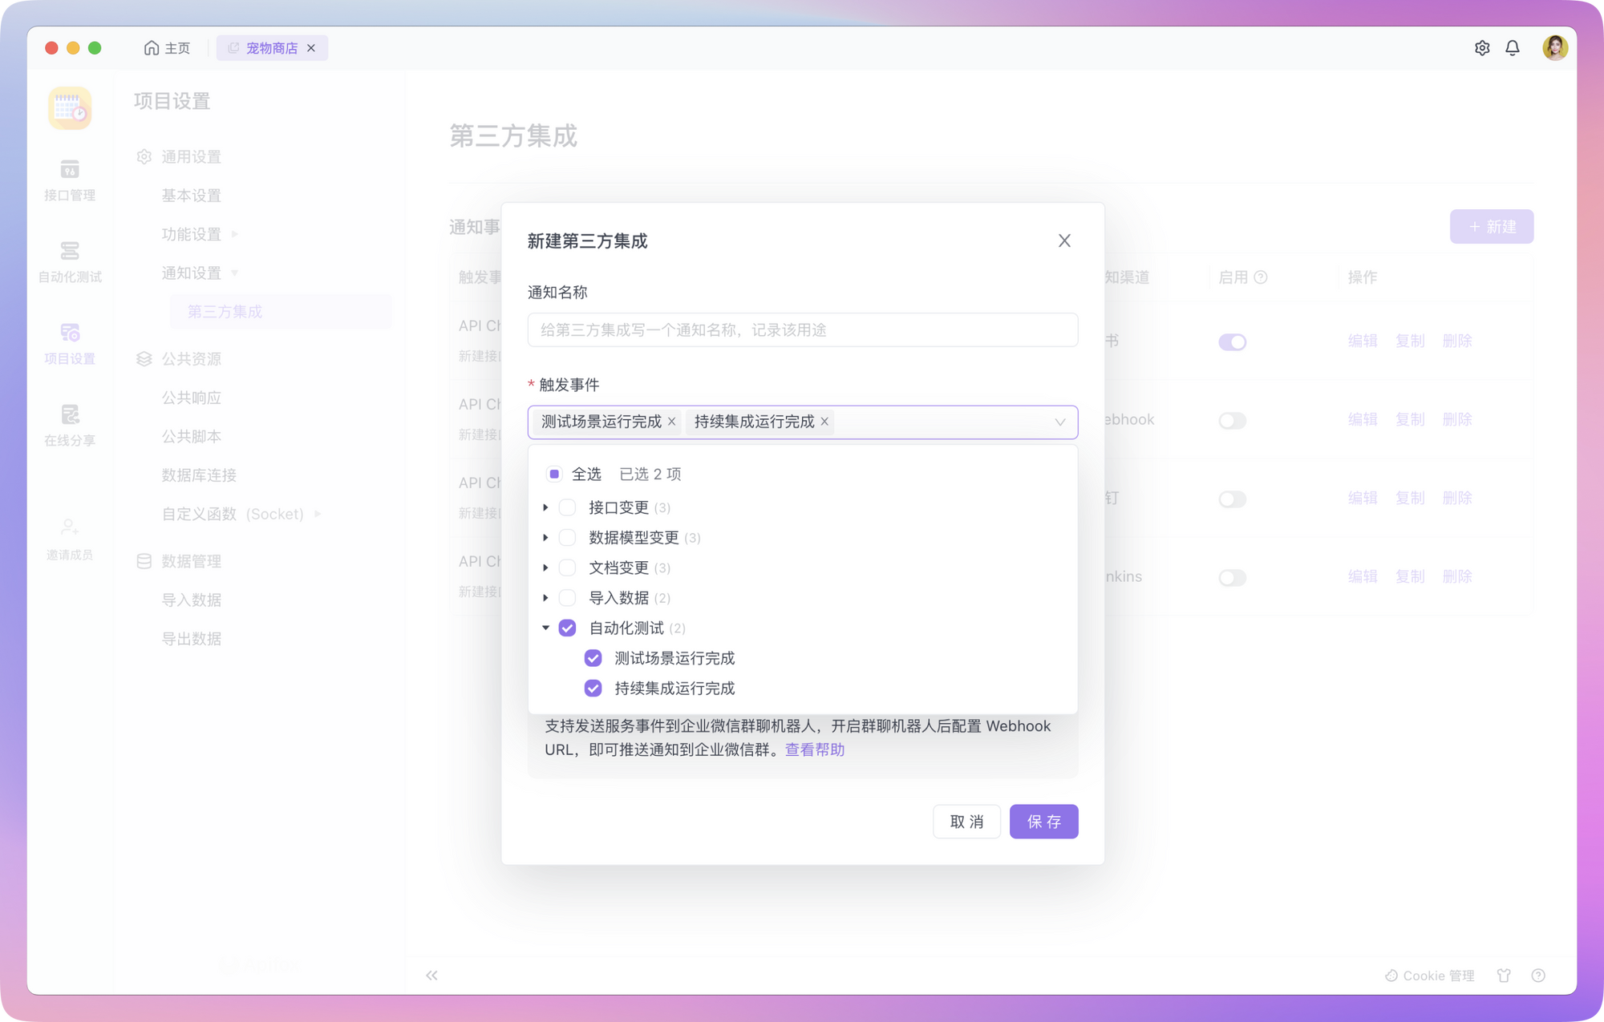Collapse the 通知设置 submenu arrow

[235, 273]
